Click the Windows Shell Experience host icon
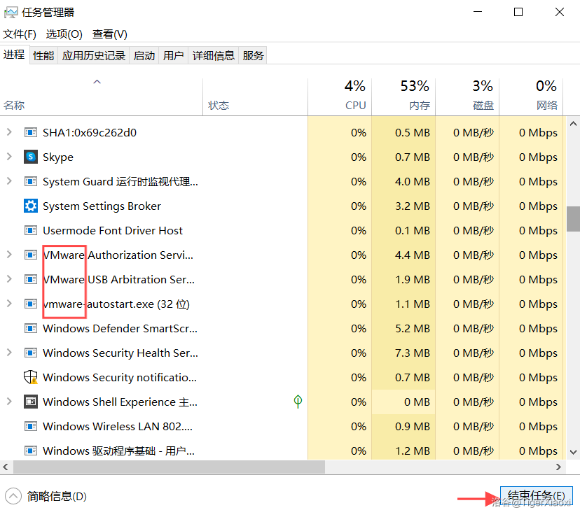This screenshot has height=517, width=580. [x=31, y=402]
